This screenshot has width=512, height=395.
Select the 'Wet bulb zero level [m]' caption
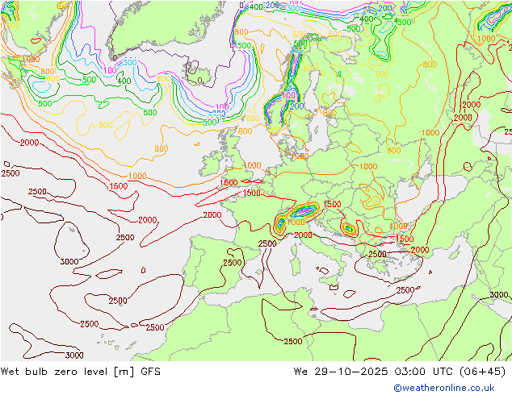(68, 372)
